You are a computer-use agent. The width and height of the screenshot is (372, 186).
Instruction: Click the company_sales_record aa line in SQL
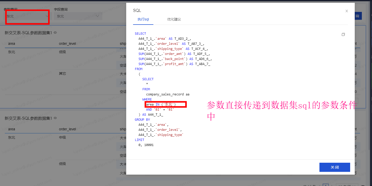pos(168,94)
